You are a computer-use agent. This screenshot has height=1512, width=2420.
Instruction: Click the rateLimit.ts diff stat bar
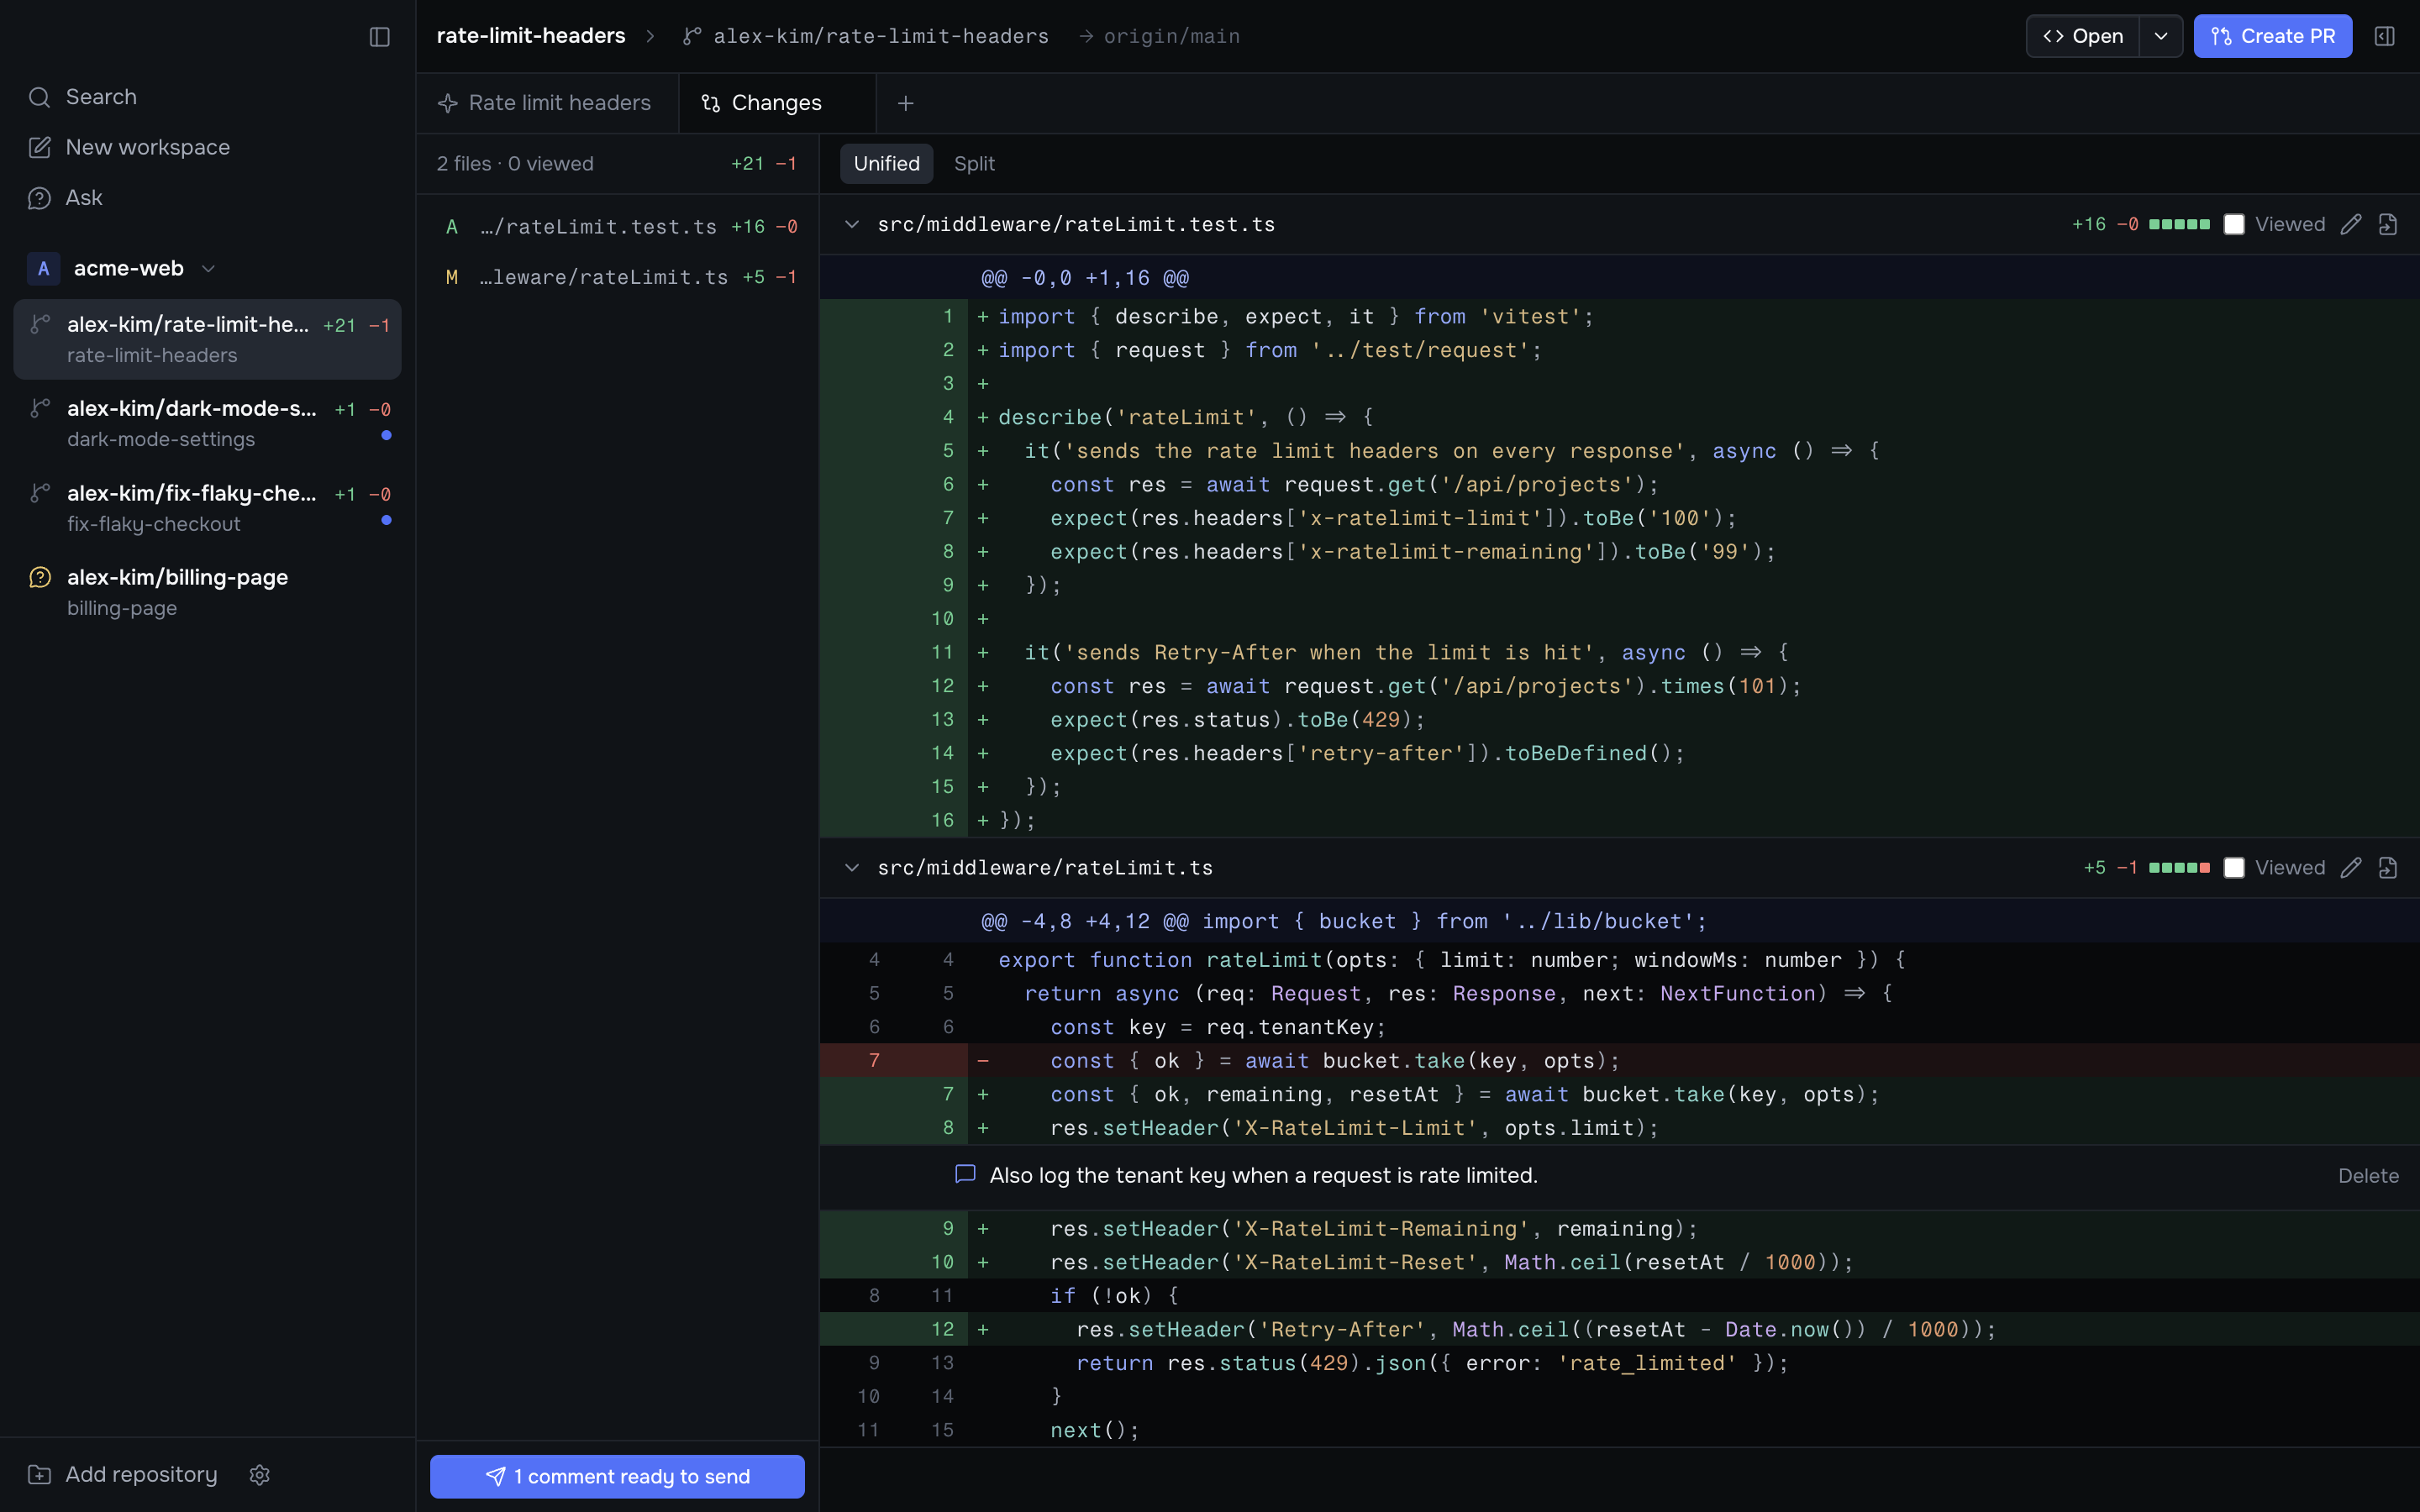[x=2179, y=867]
